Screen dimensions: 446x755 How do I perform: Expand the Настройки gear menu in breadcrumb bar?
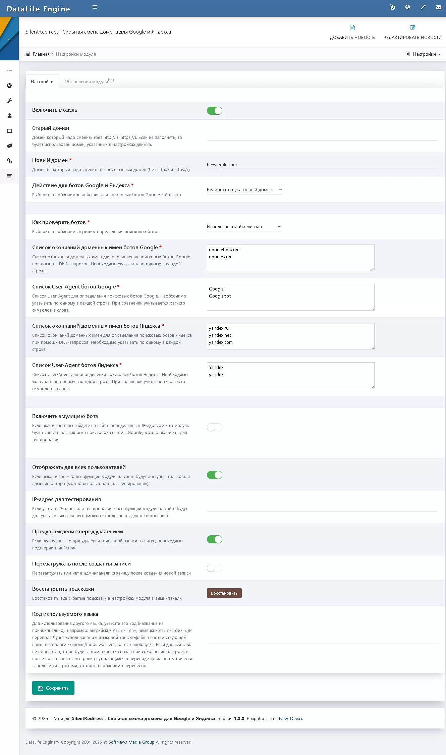pos(423,54)
